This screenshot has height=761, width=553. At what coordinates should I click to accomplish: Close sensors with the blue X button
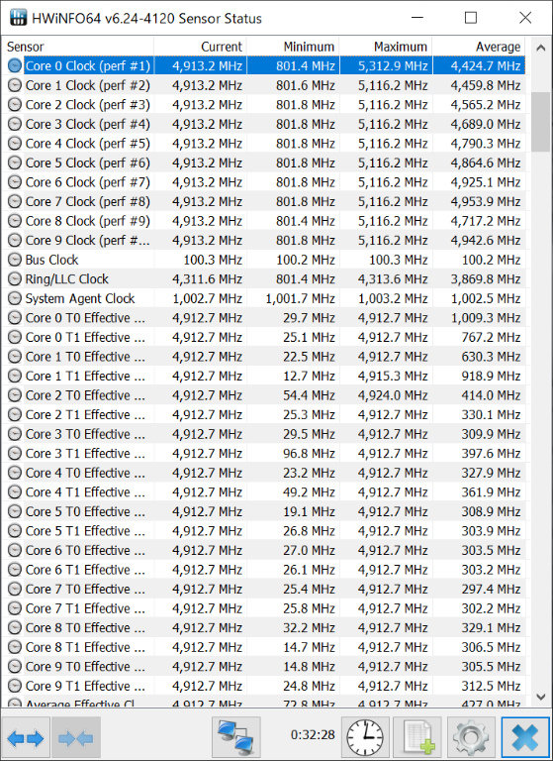coord(525,737)
